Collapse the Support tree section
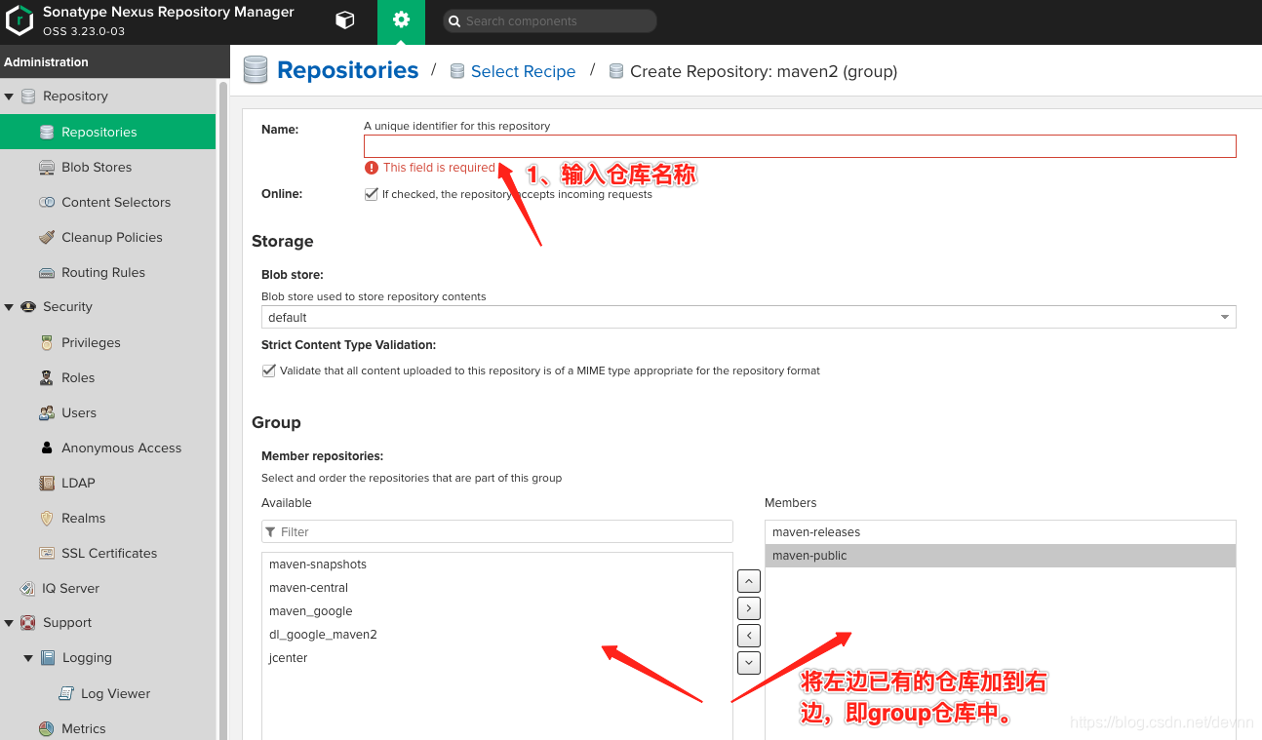This screenshot has width=1262, height=740. [10, 623]
